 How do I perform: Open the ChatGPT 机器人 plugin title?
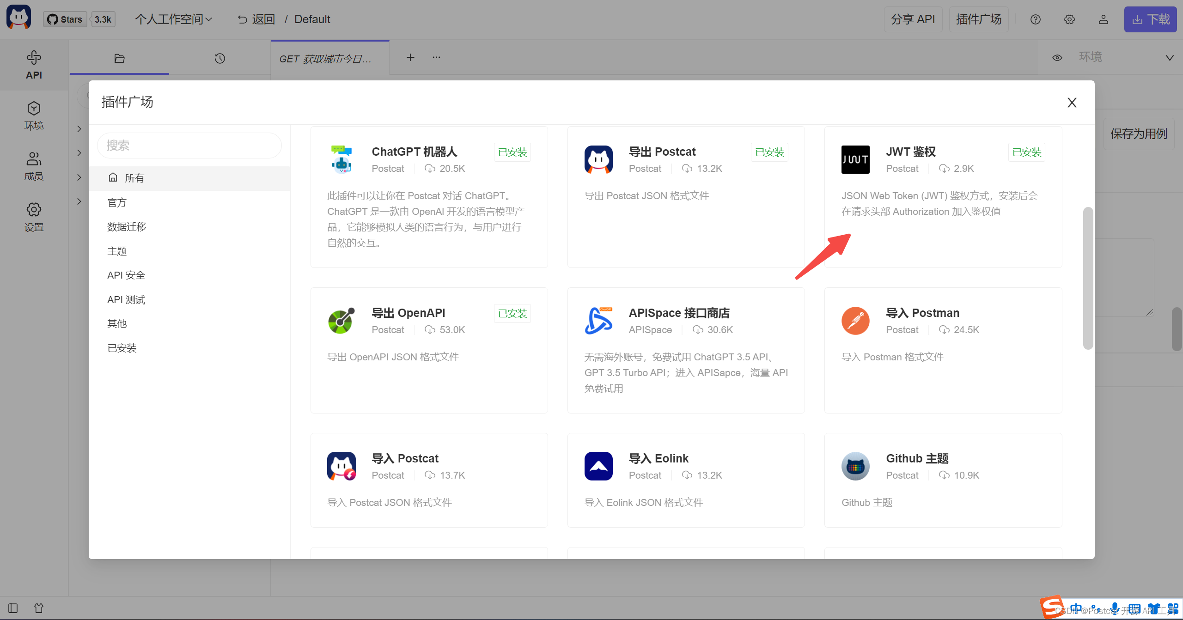point(415,152)
